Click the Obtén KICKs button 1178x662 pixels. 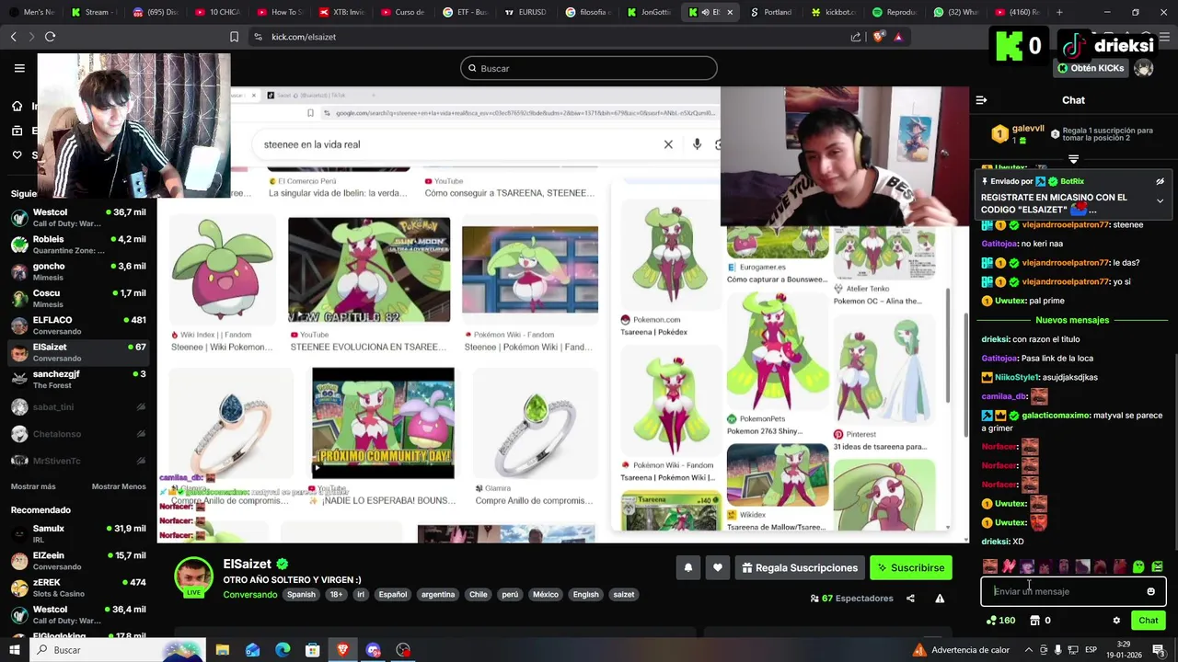(x=1091, y=68)
